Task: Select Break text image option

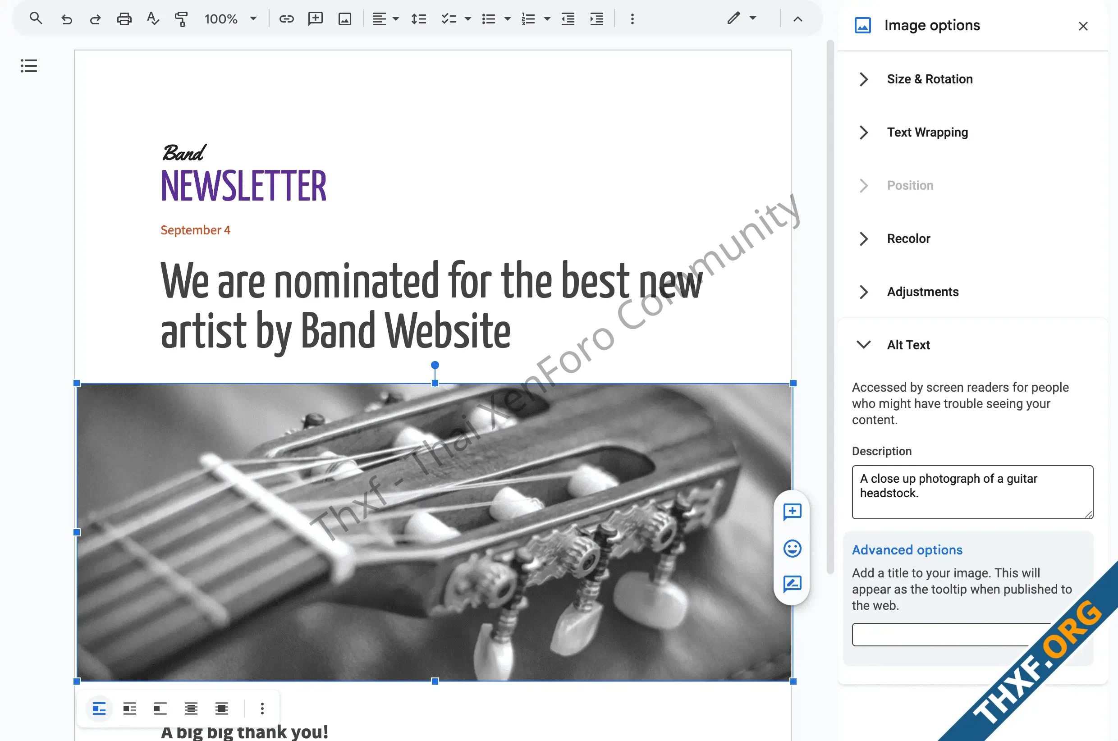Action: pyautogui.click(x=160, y=709)
